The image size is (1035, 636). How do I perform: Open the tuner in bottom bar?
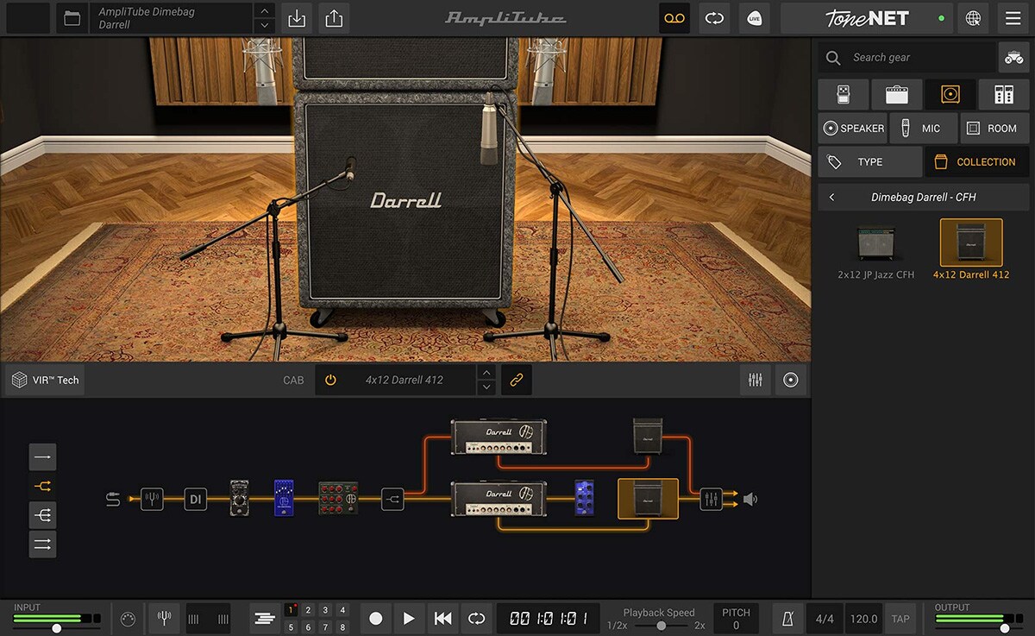[163, 619]
